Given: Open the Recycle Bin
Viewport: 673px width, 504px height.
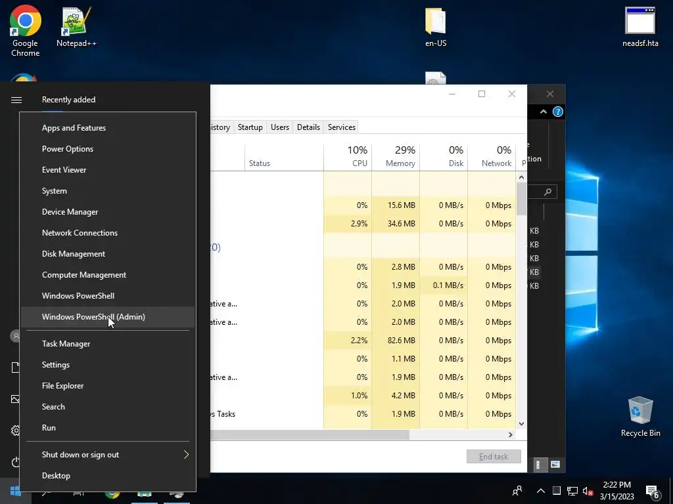Looking at the screenshot, I should pos(640,417).
